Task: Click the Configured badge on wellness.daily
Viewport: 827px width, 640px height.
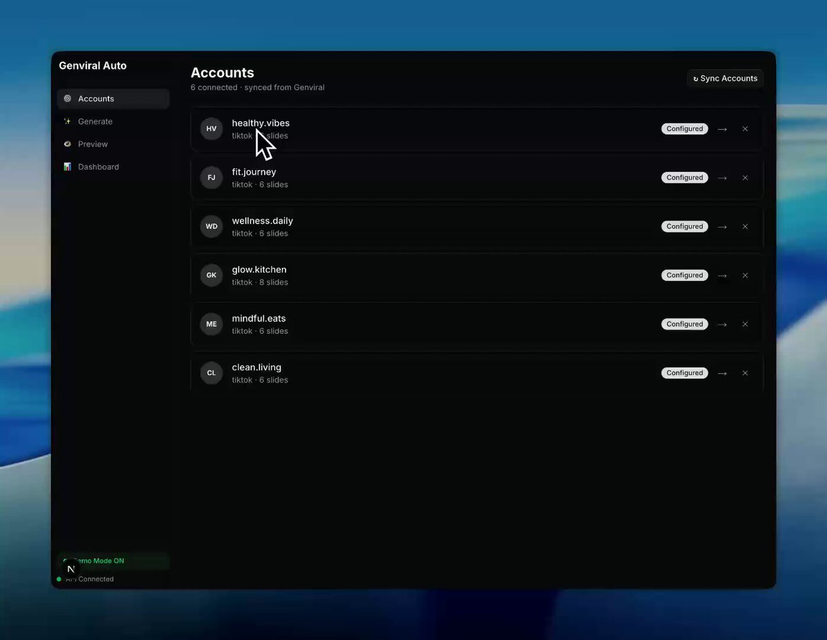Action: pyautogui.click(x=684, y=226)
